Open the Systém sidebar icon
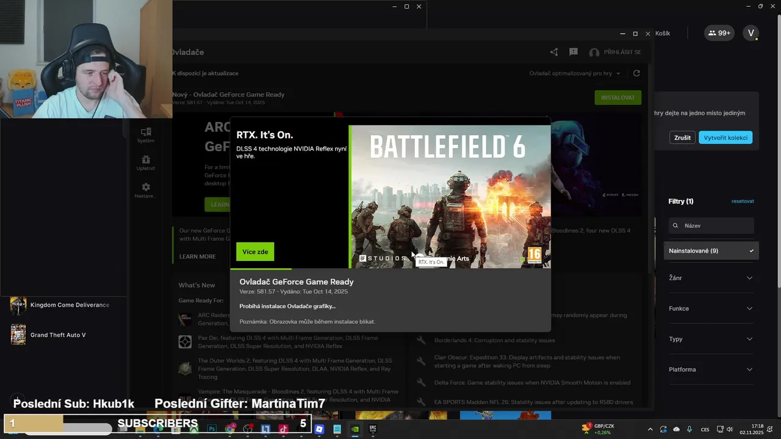The height and width of the screenshot is (439, 781). click(x=146, y=135)
